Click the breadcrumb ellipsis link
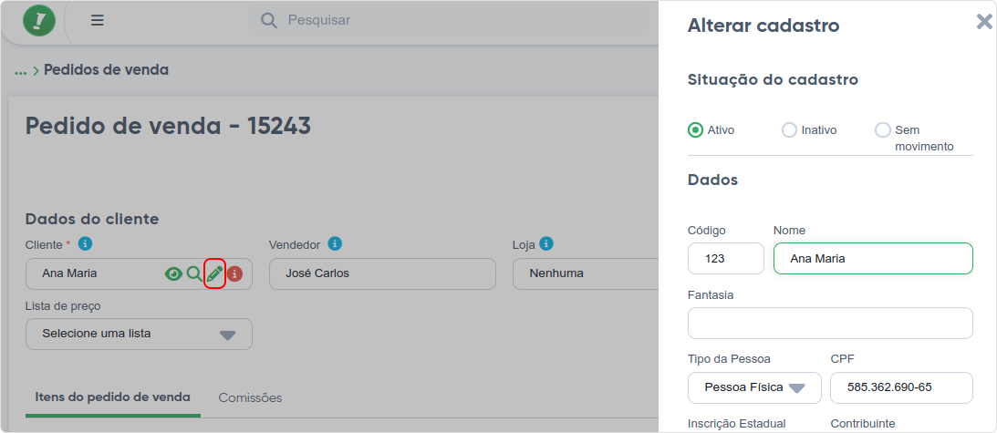The width and height of the screenshot is (997, 433). pyautogui.click(x=21, y=70)
